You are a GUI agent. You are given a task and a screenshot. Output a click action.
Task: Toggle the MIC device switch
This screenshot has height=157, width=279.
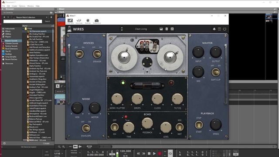pyautogui.click(x=79, y=54)
